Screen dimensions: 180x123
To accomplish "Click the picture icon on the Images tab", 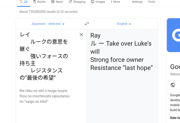I will pyautogui.click(x=93, y=2).
